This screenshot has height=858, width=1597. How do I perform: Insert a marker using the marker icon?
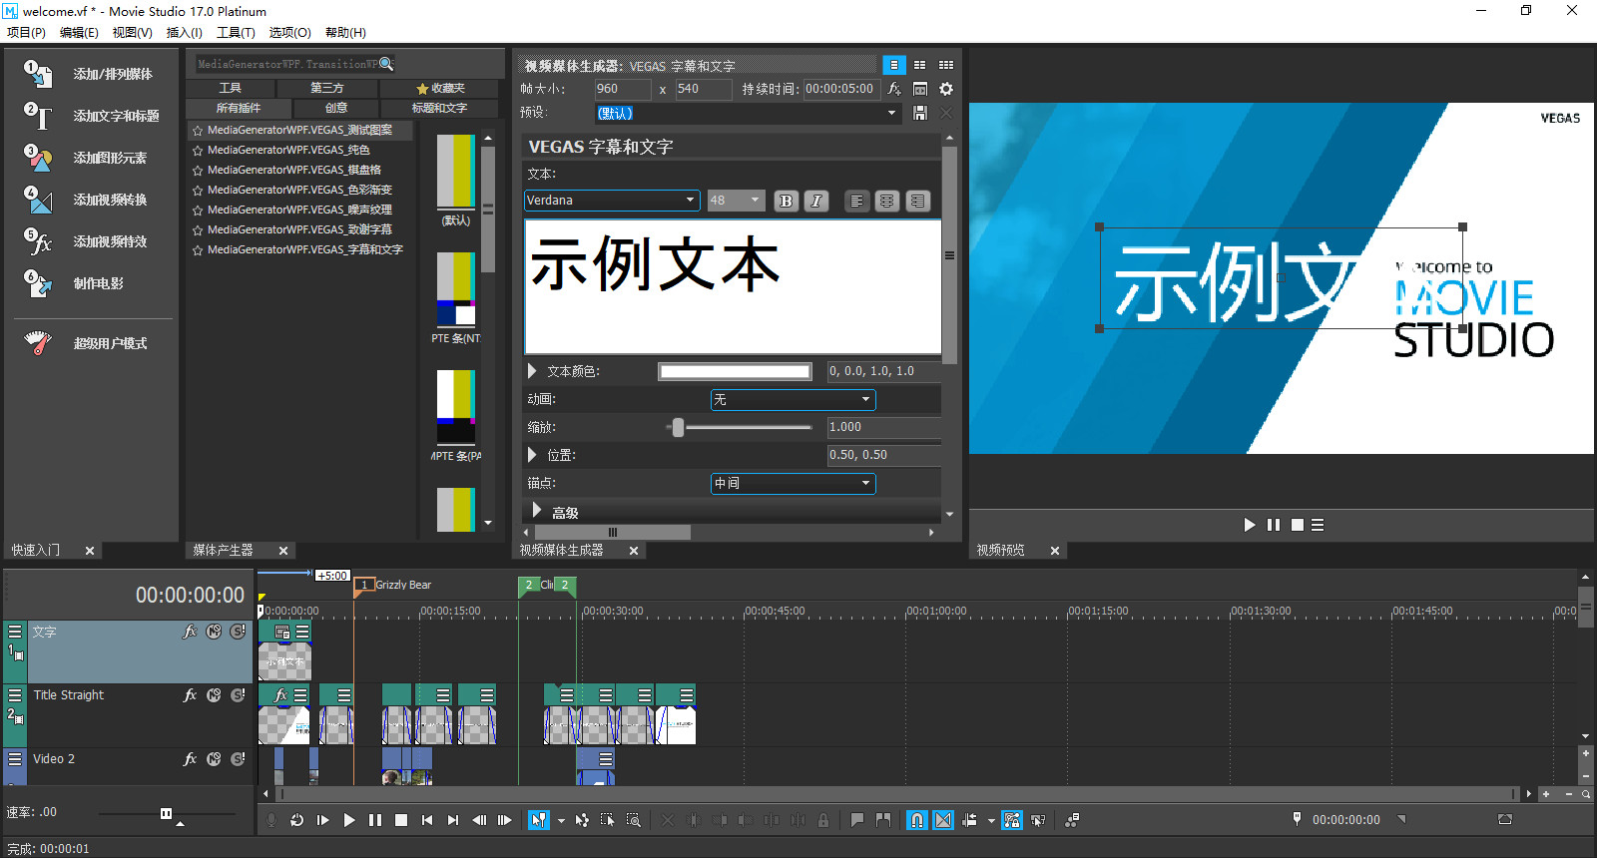(856, 820)
